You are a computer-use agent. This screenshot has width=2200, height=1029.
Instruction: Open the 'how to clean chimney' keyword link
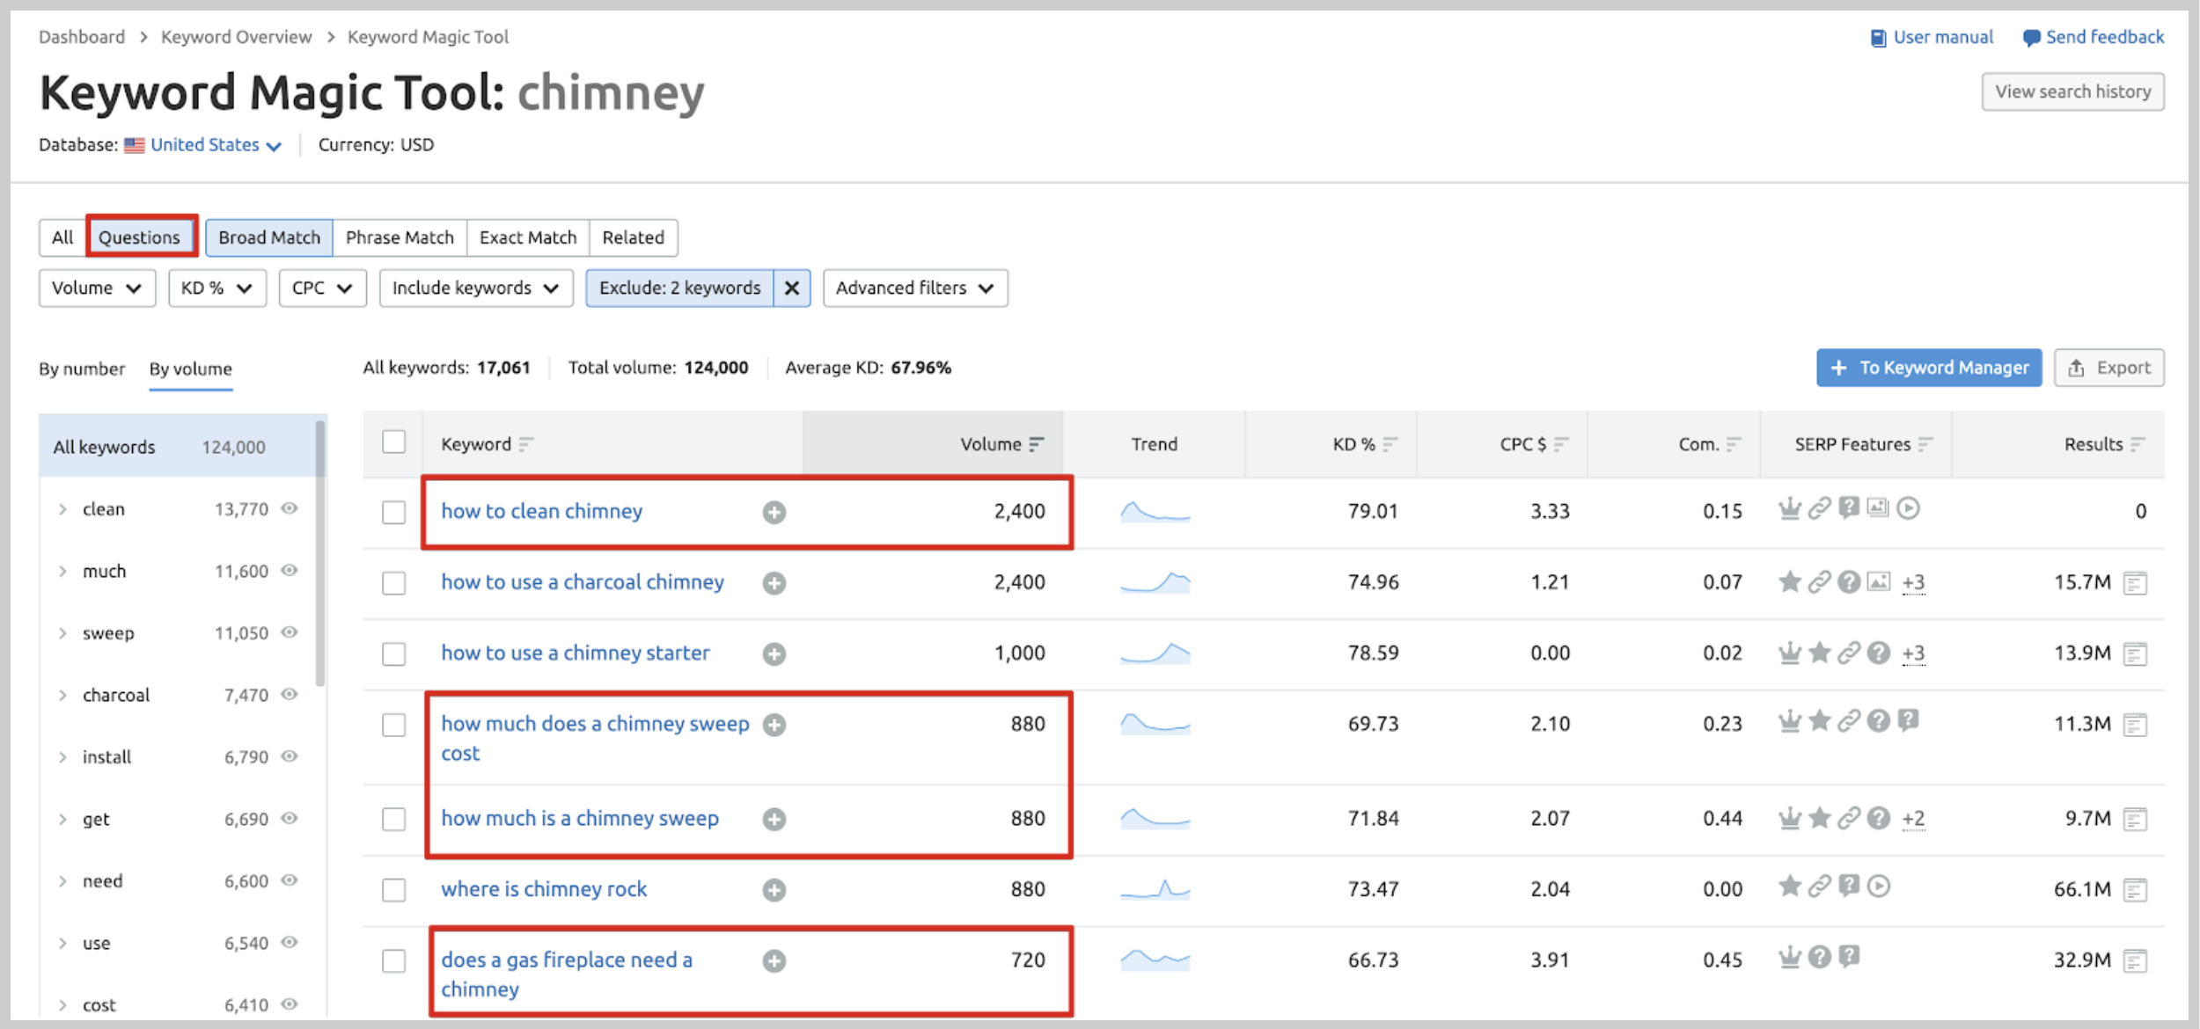coord(542,512)
